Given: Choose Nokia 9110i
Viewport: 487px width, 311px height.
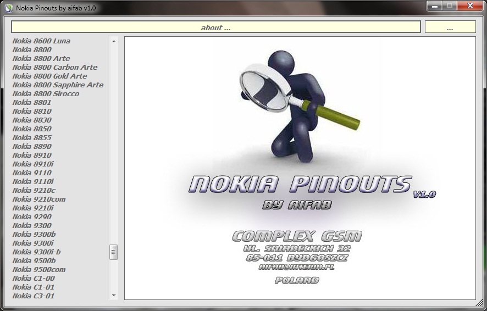Looking at the screenshot, I should [33, 181].
